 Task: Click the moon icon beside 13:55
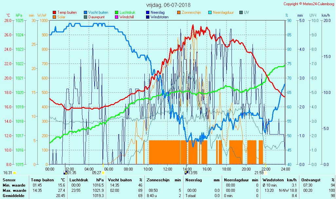[x=186, y=172]
